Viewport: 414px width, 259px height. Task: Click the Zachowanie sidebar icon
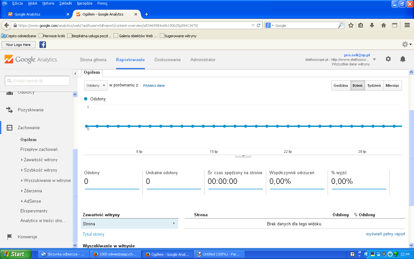coord(10,128)
